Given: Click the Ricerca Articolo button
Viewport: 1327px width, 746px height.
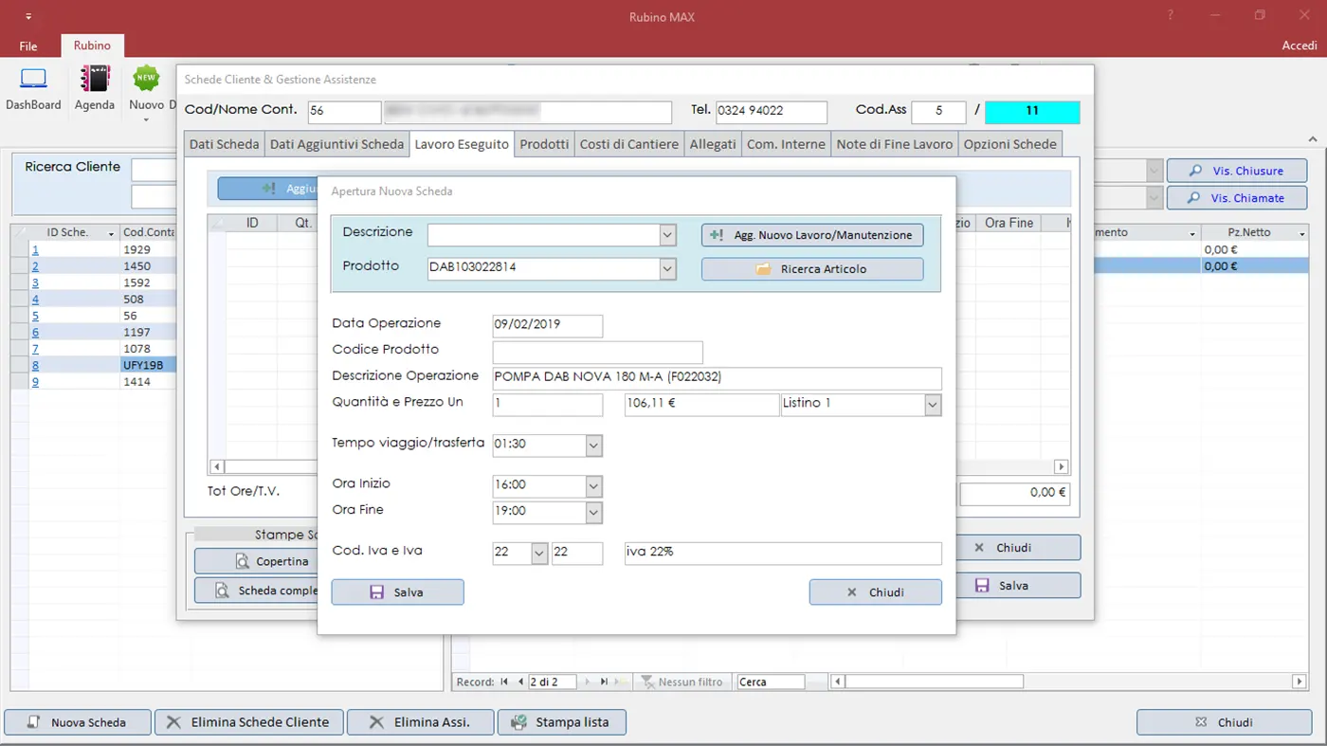Looking at the screenshot, I should click(x=812, y=269).
